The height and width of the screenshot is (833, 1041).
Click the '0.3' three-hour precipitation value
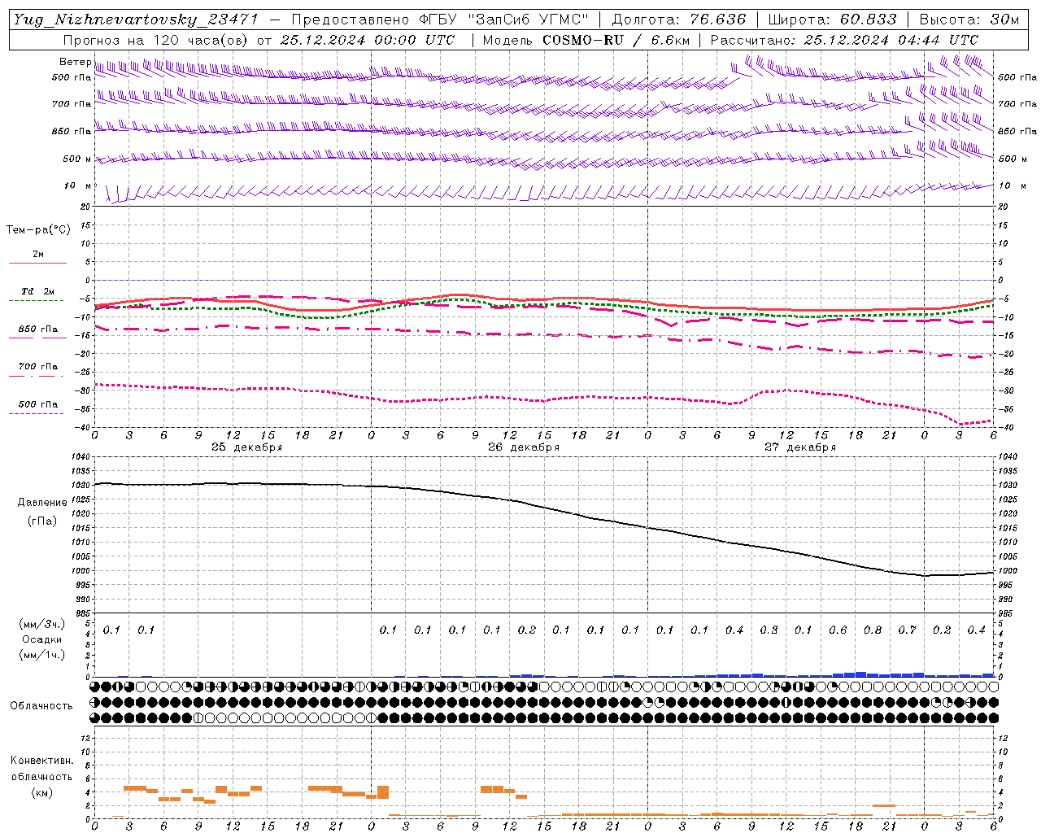tap(769, 630)
